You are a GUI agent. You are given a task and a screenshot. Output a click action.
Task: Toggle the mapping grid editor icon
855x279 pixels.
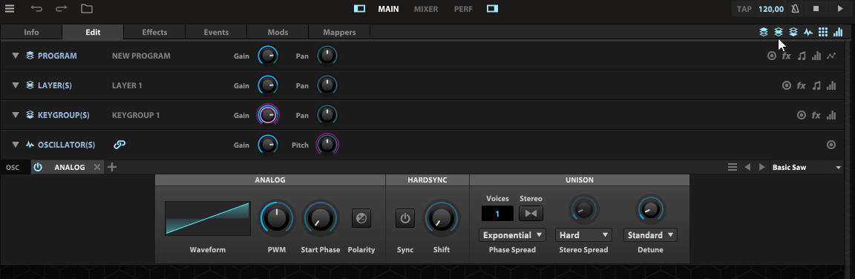click(x=823, y=32)
